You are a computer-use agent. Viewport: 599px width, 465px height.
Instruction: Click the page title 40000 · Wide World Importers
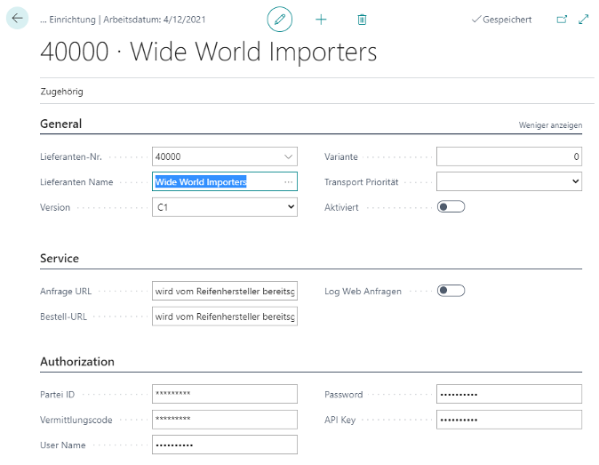(x=209, y=52)
